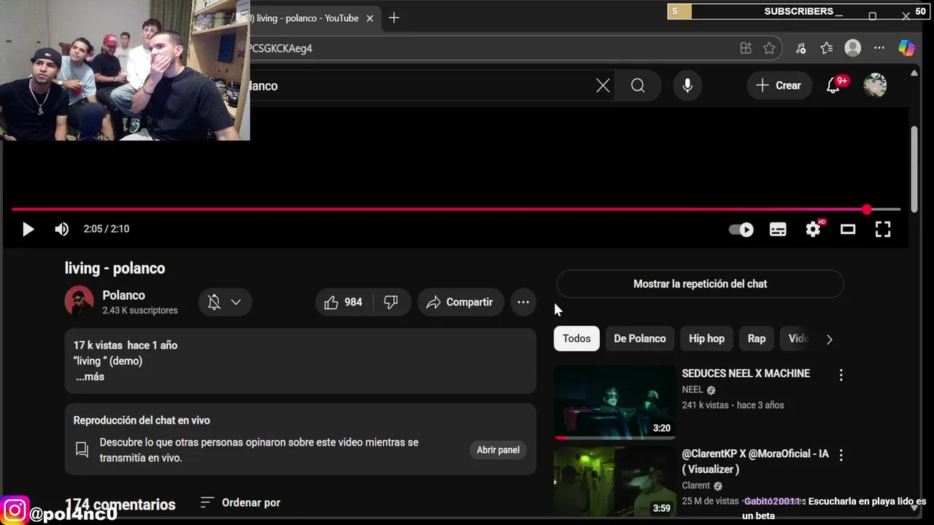Share the video via Compartir button
Image resolution: width=934 pixels, height=525 pixels.
coord(460,302)
